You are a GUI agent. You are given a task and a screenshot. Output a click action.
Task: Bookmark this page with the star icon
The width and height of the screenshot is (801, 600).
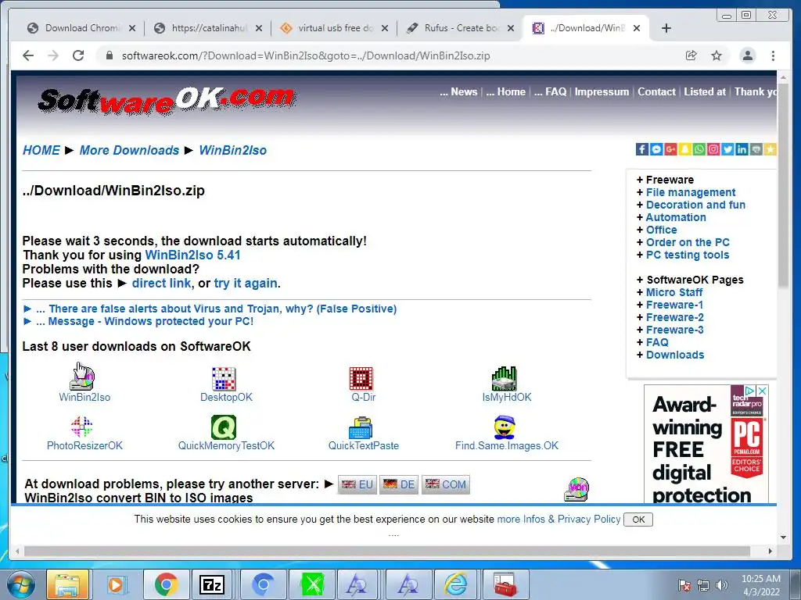click(717, 55)
